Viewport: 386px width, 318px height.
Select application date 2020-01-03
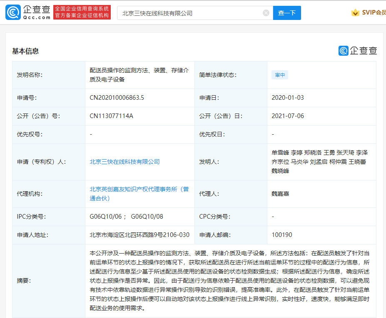(288, 98)
